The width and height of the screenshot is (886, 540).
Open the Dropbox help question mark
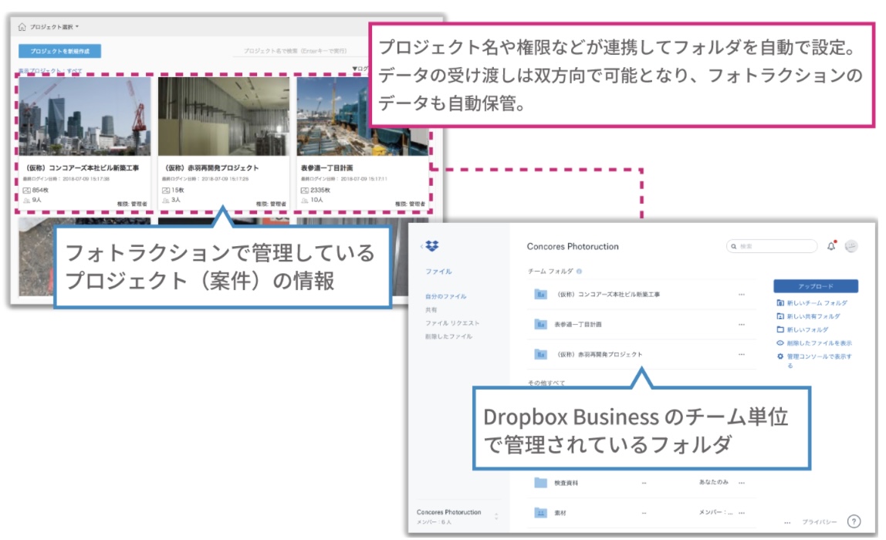tap(854, 521)
